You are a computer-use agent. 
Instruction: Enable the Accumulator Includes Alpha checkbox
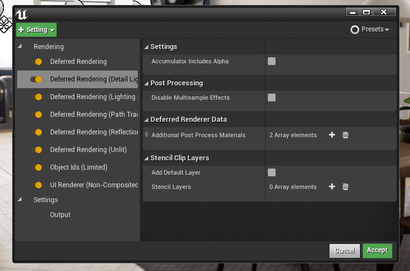tap(272, 61)
